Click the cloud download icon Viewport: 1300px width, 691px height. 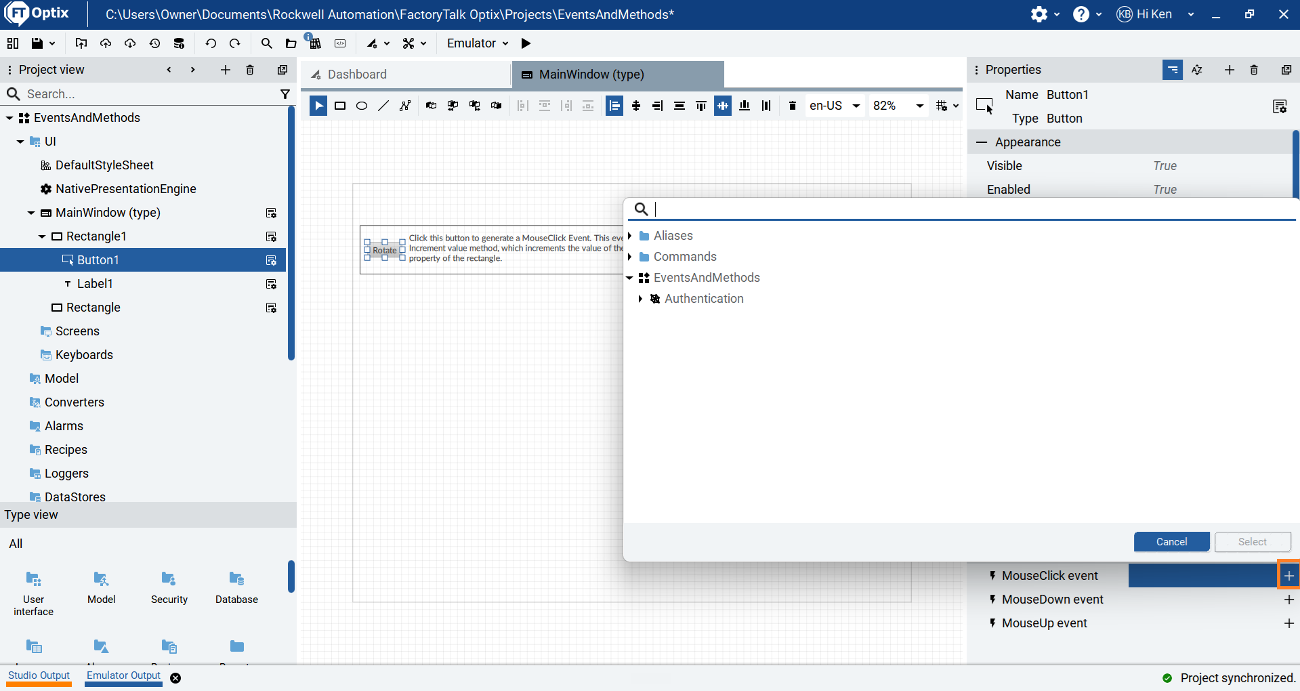tap(130, 43)
